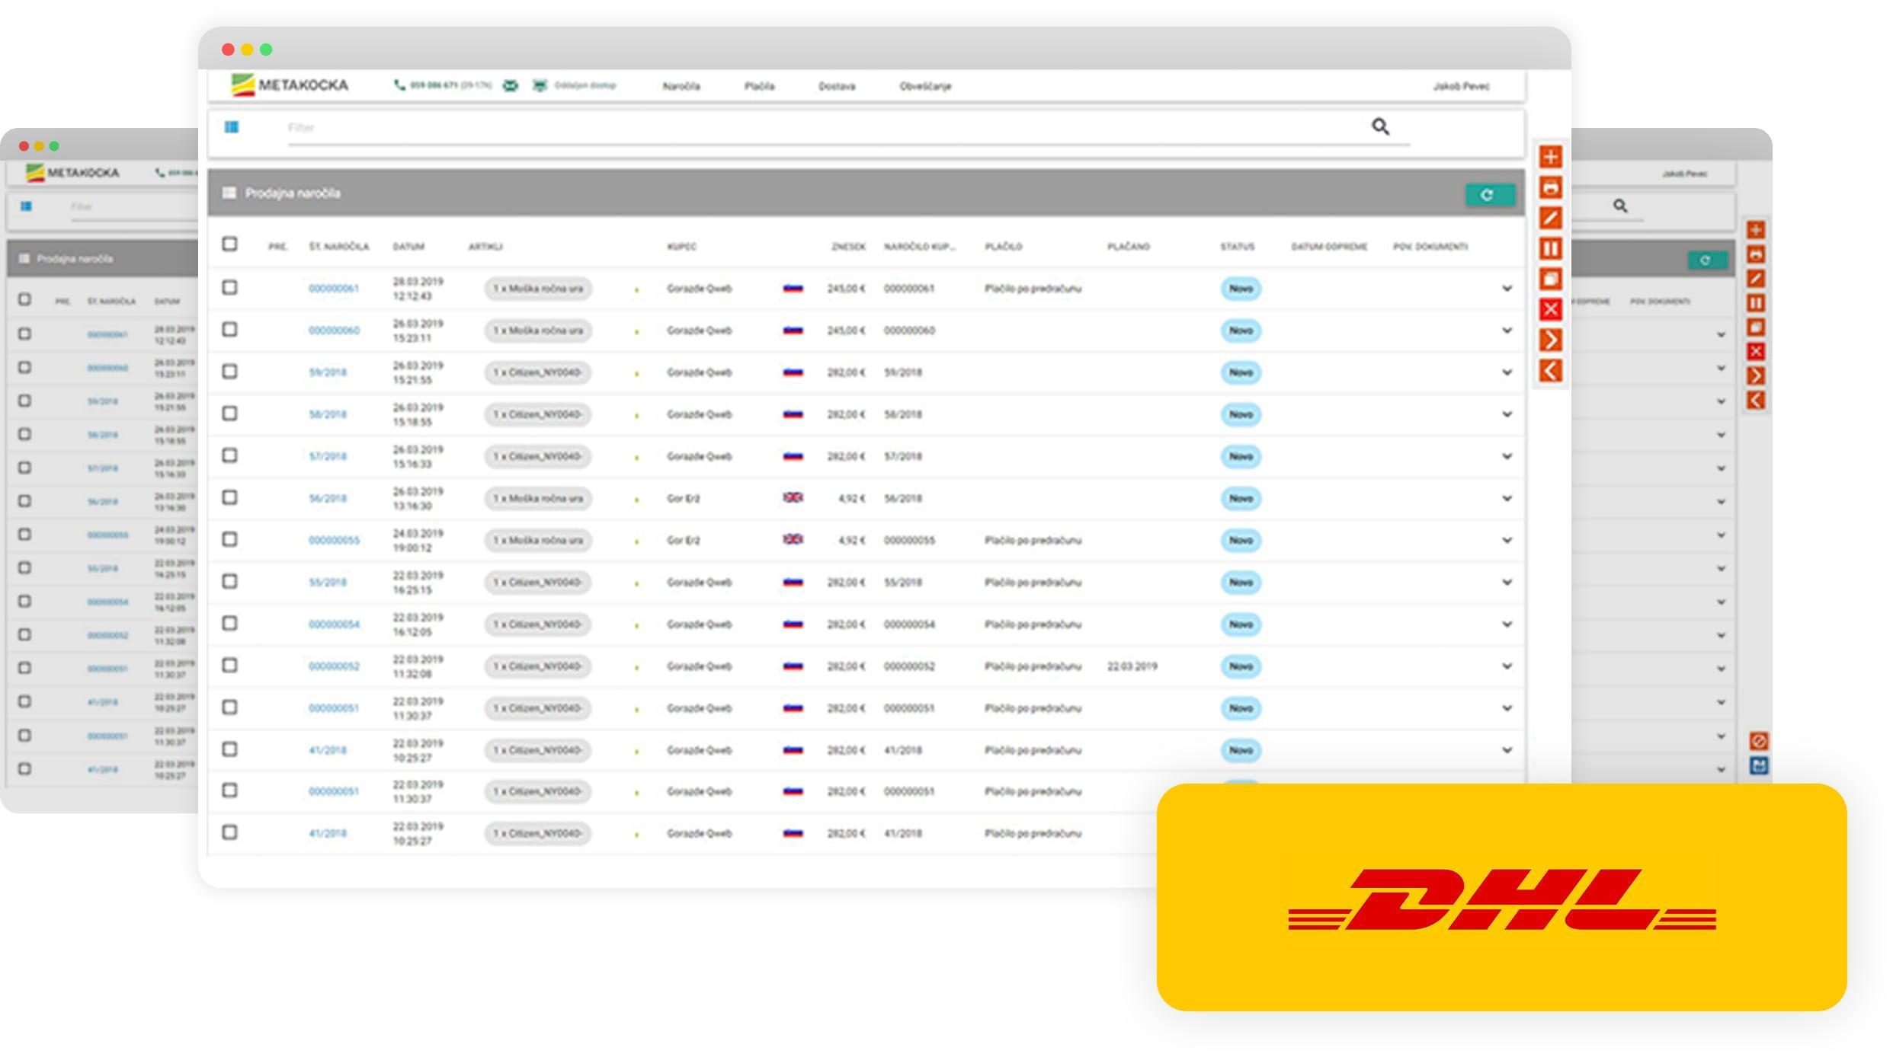This screenshot has height=1057, width=1893.
Task: Check the box for order 000000060
Action: click(x=229, y=329)
